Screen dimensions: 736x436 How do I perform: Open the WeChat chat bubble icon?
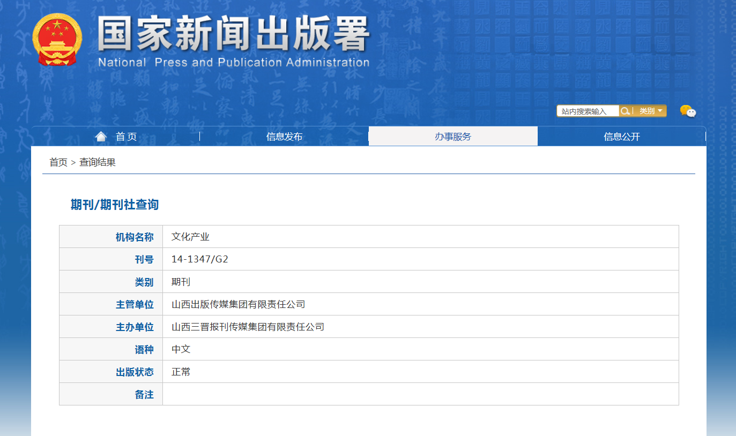click(688, 111)
